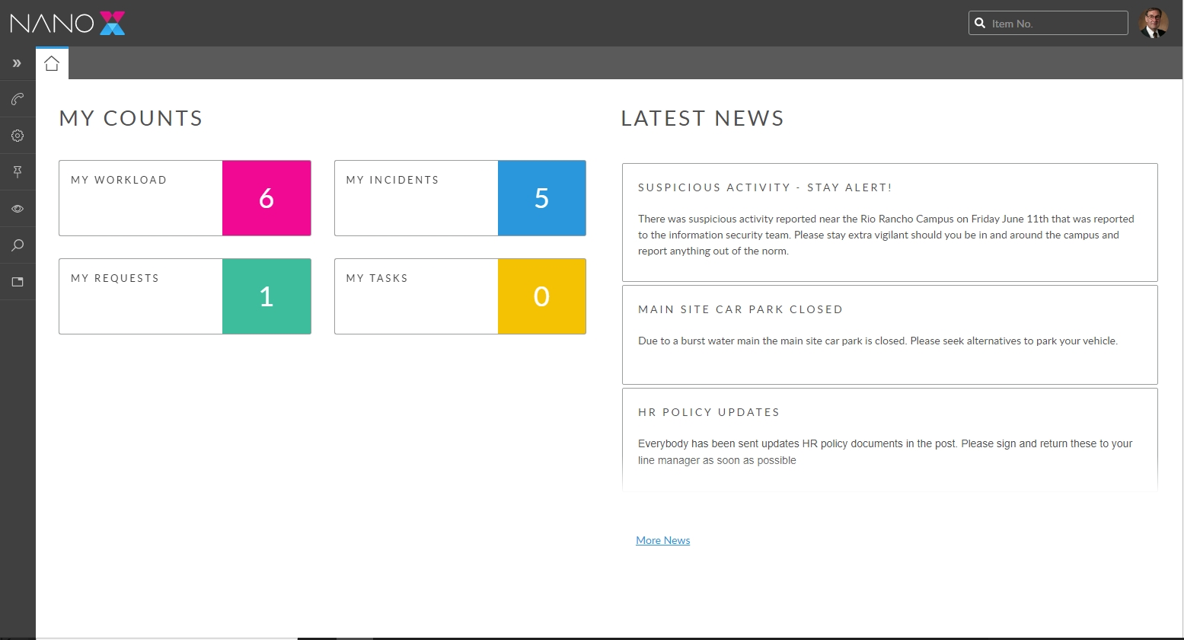The height and width of the screenshot is (640, 1184).
Task: Open the Main Site Car Park Closed news
Action: [740, 309]
